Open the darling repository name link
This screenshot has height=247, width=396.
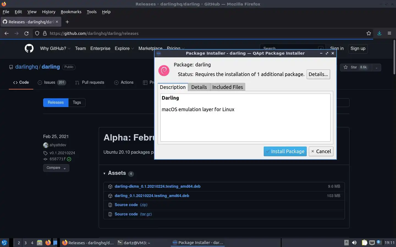(51, 67)
